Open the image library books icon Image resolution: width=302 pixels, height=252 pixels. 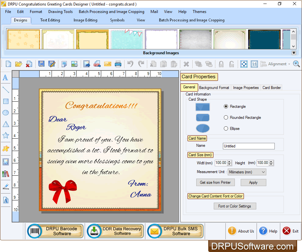[x=6, y=174]
